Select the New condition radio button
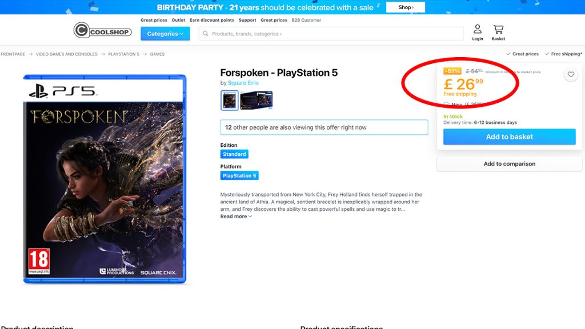Image resolution: width=585 pixels, height=329 pixels. pos(446,105)
